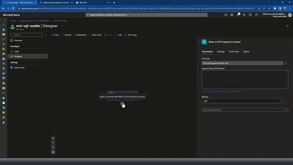Click the left menu search box

(27, 35)
